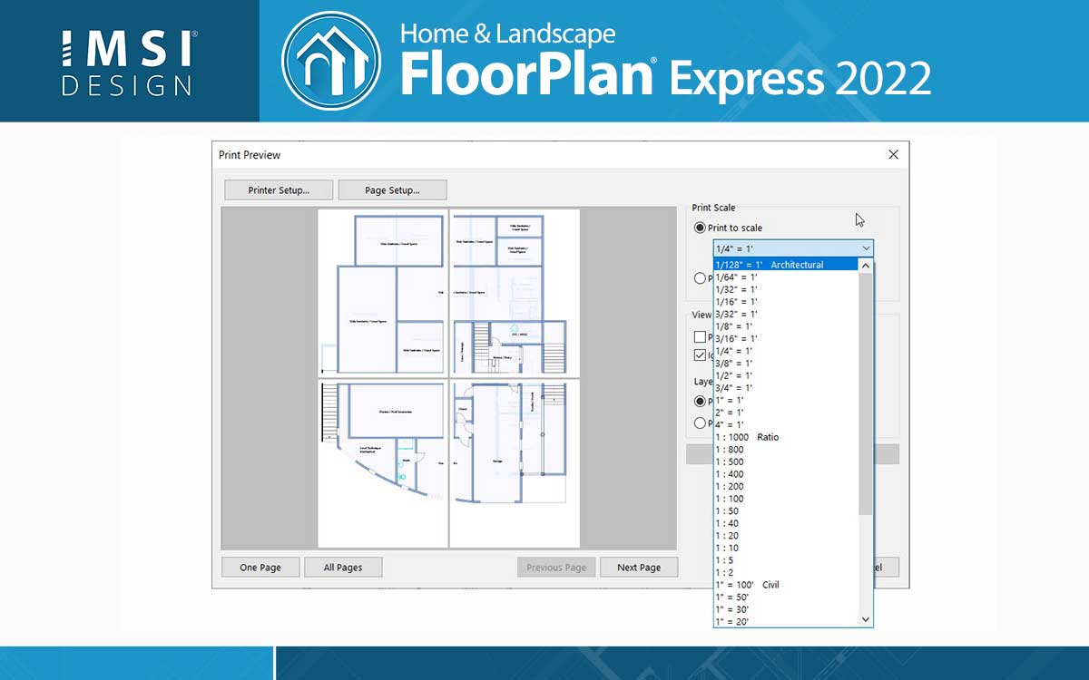Screen dimensions: 1089x680
Task: Pick the 1 : 2 scale option
Action: [x=786, y=572]
